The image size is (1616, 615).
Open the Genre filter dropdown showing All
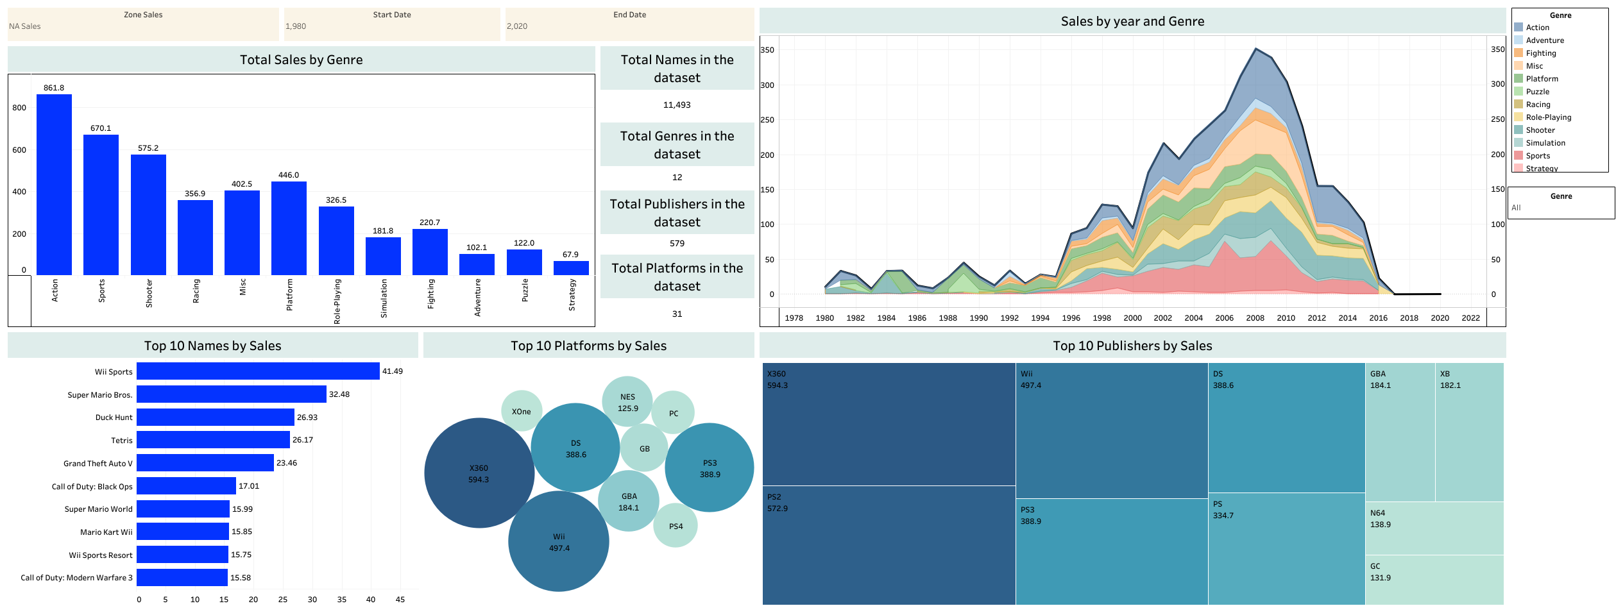click(x=1560, y=208)
